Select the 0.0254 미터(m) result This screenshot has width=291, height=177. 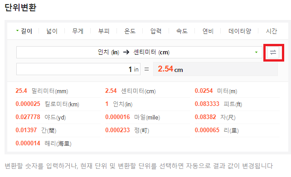[x=216, y=91]
